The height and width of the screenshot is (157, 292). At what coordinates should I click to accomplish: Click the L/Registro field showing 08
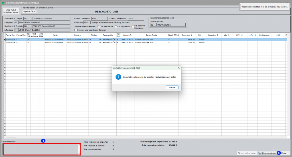pyautogui.click(x=16, y=22)
